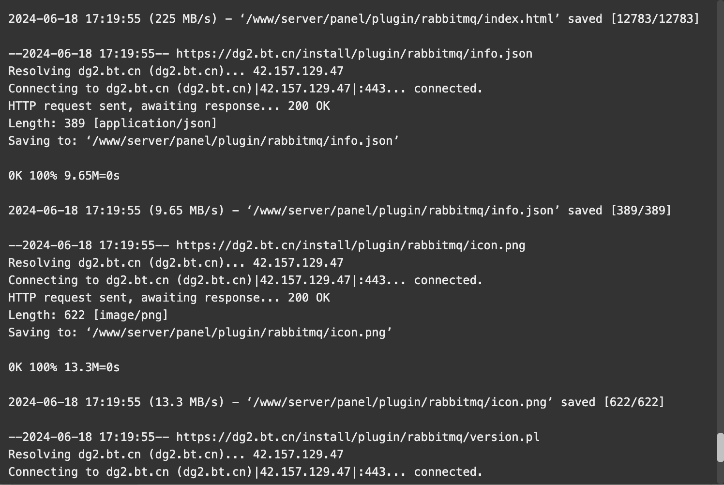Screen dimensions: 724x485
Task: Open the rabbitmq/version.pl download URL
Action: pos(358,437)
